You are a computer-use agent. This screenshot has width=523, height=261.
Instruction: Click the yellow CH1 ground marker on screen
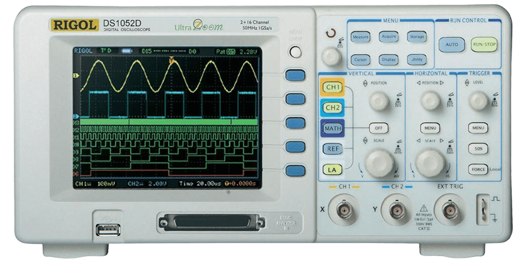(75, 76)
